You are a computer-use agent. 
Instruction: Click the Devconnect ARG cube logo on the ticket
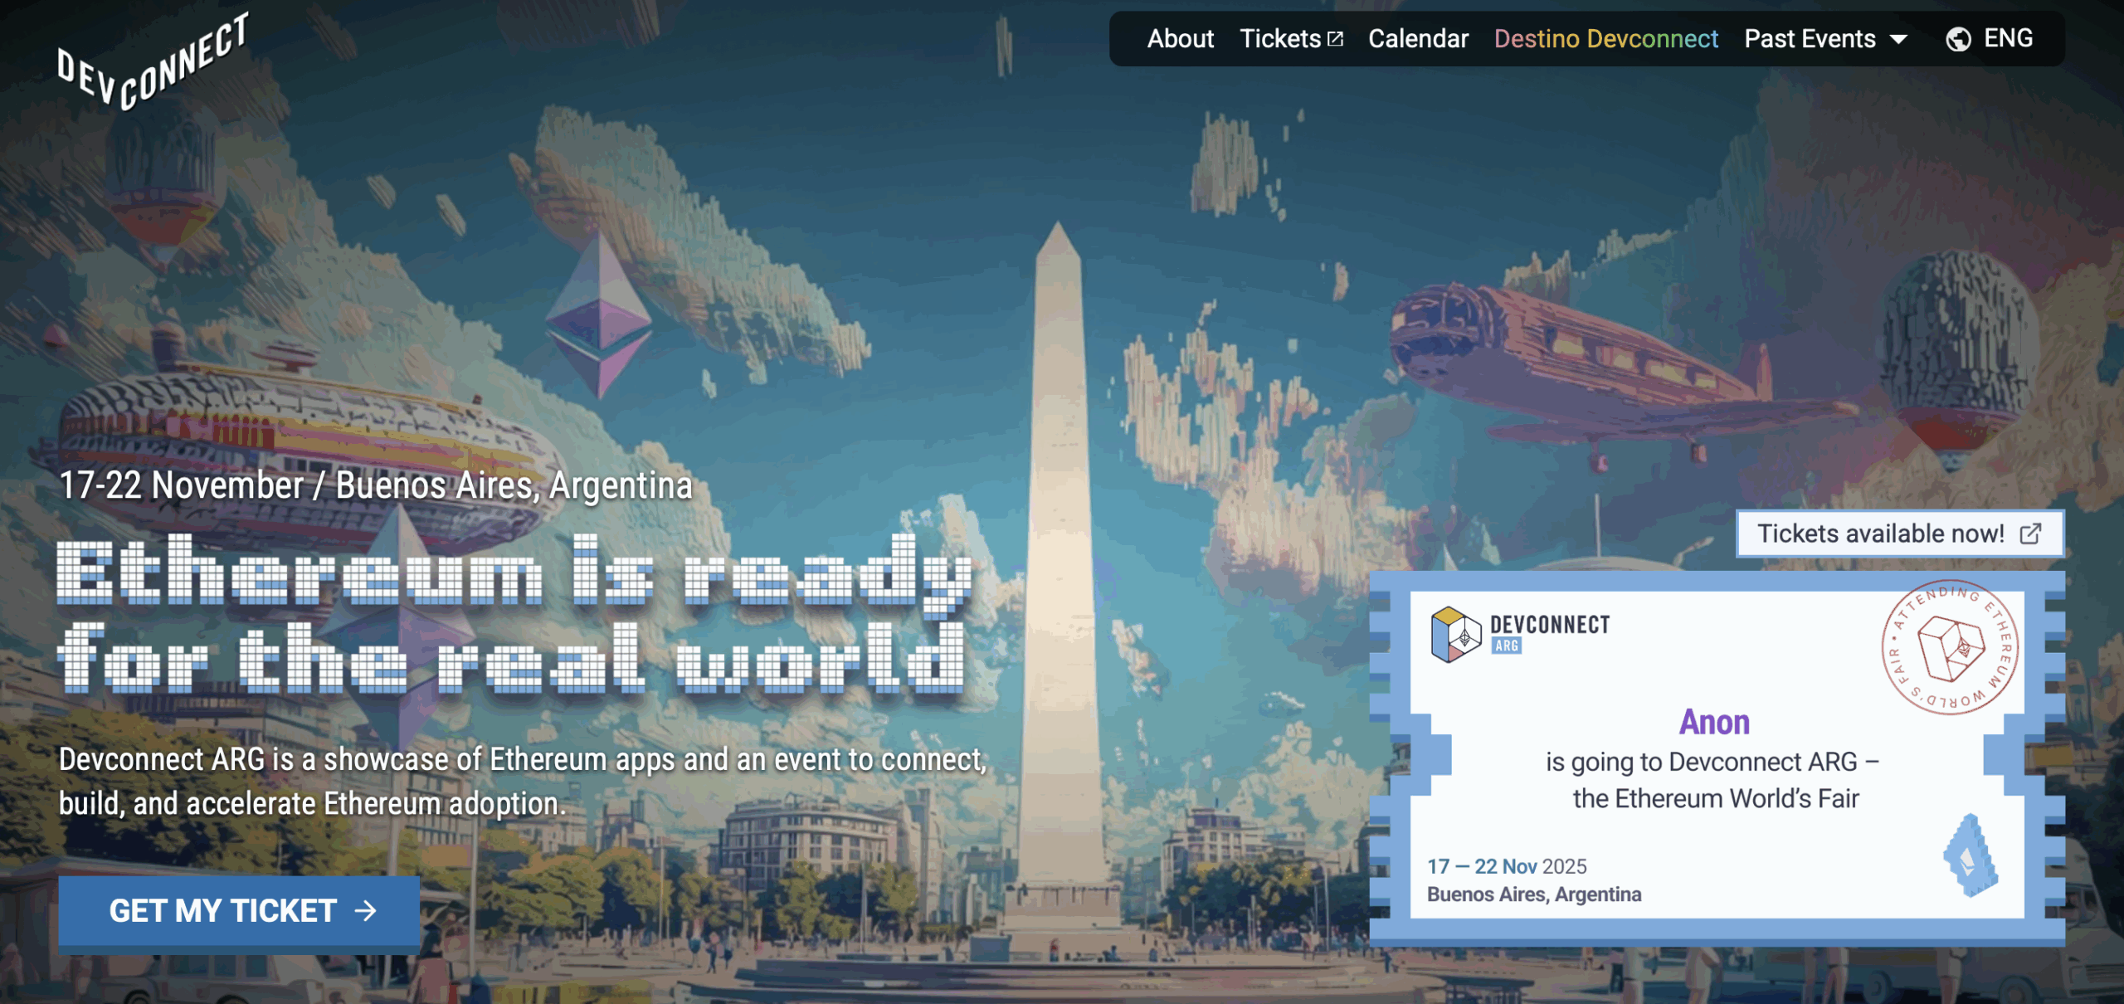coord(1455,635)
